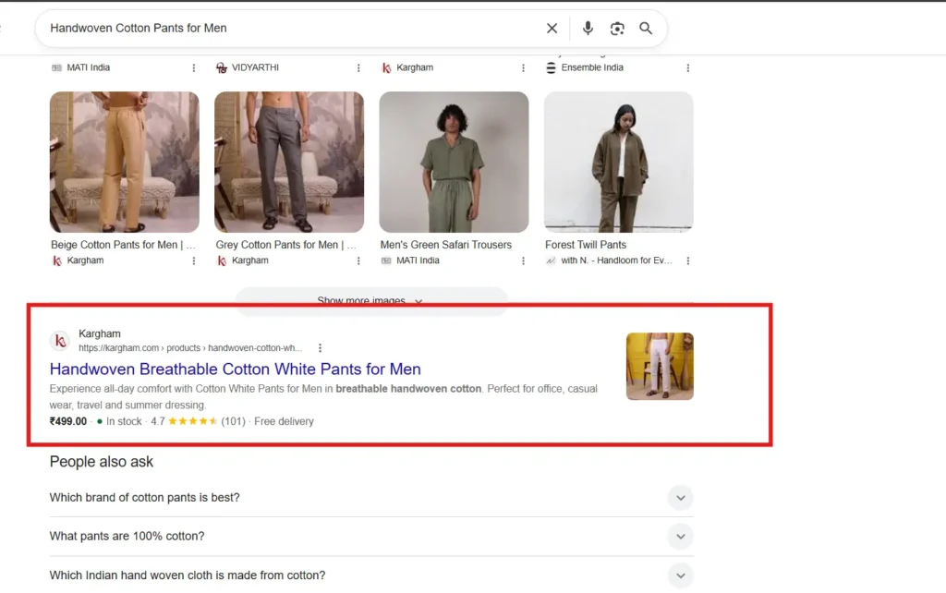Open the beige pants image thumbnail
Image resolution: width=946 pixels, height=593 pixels.
[x=125, y=163]
